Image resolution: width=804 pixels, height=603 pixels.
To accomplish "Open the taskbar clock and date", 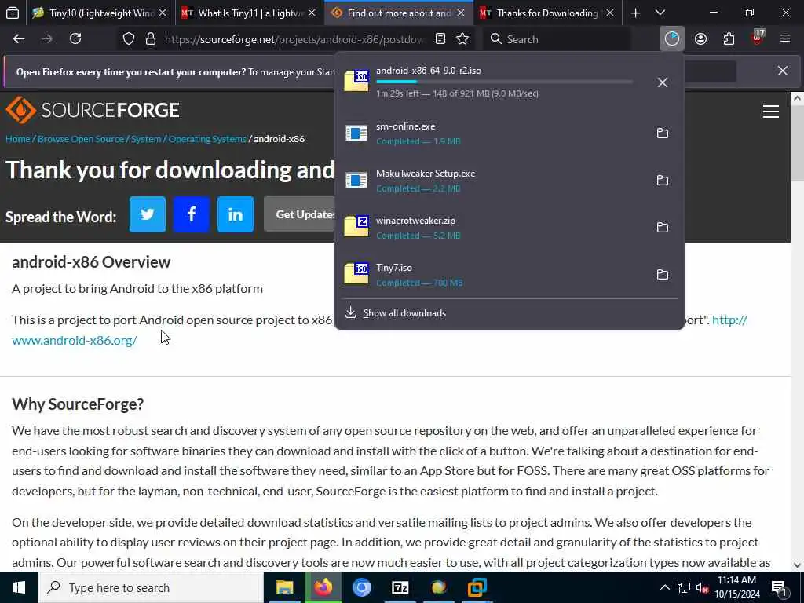I will coord(737,587).
